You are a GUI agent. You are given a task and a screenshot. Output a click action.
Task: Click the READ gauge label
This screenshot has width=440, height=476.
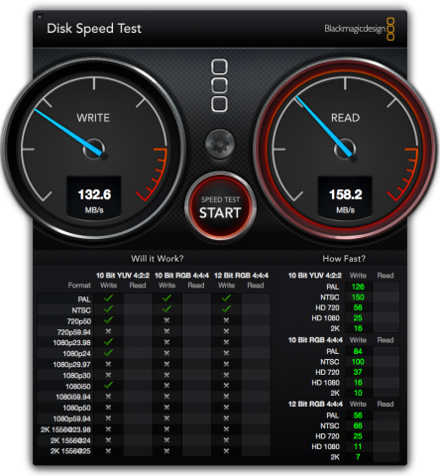click(345, 118)
